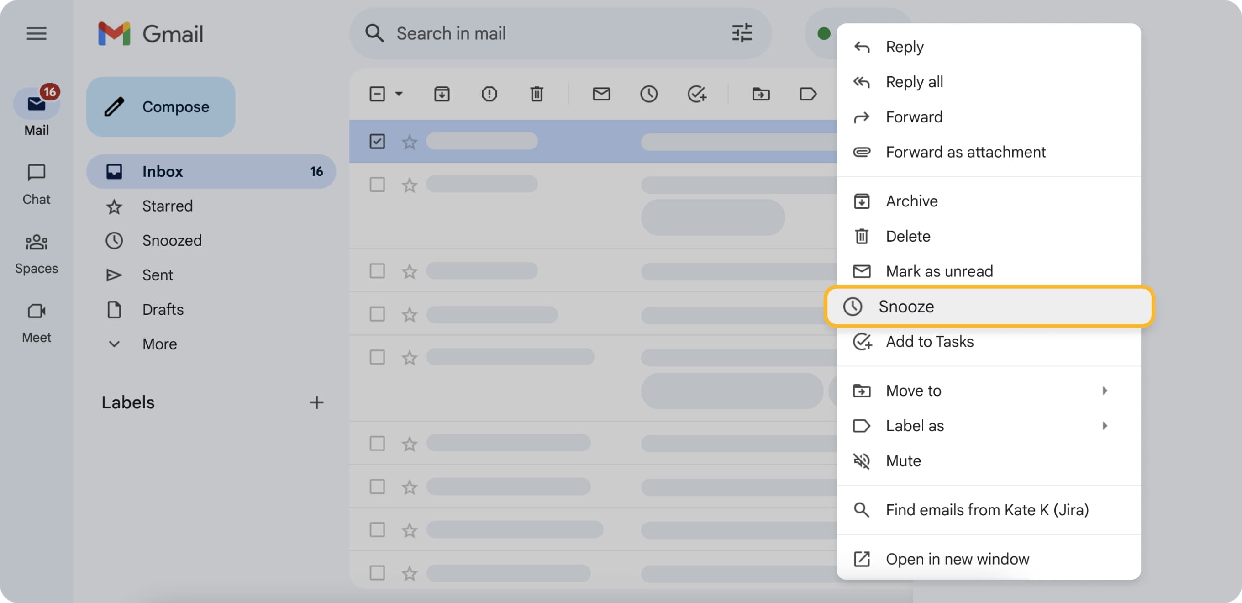The width and height of the screenshot is (1242, 603).
Task: Snooze email using clock toolbar icon
Action: pos(649,94)
